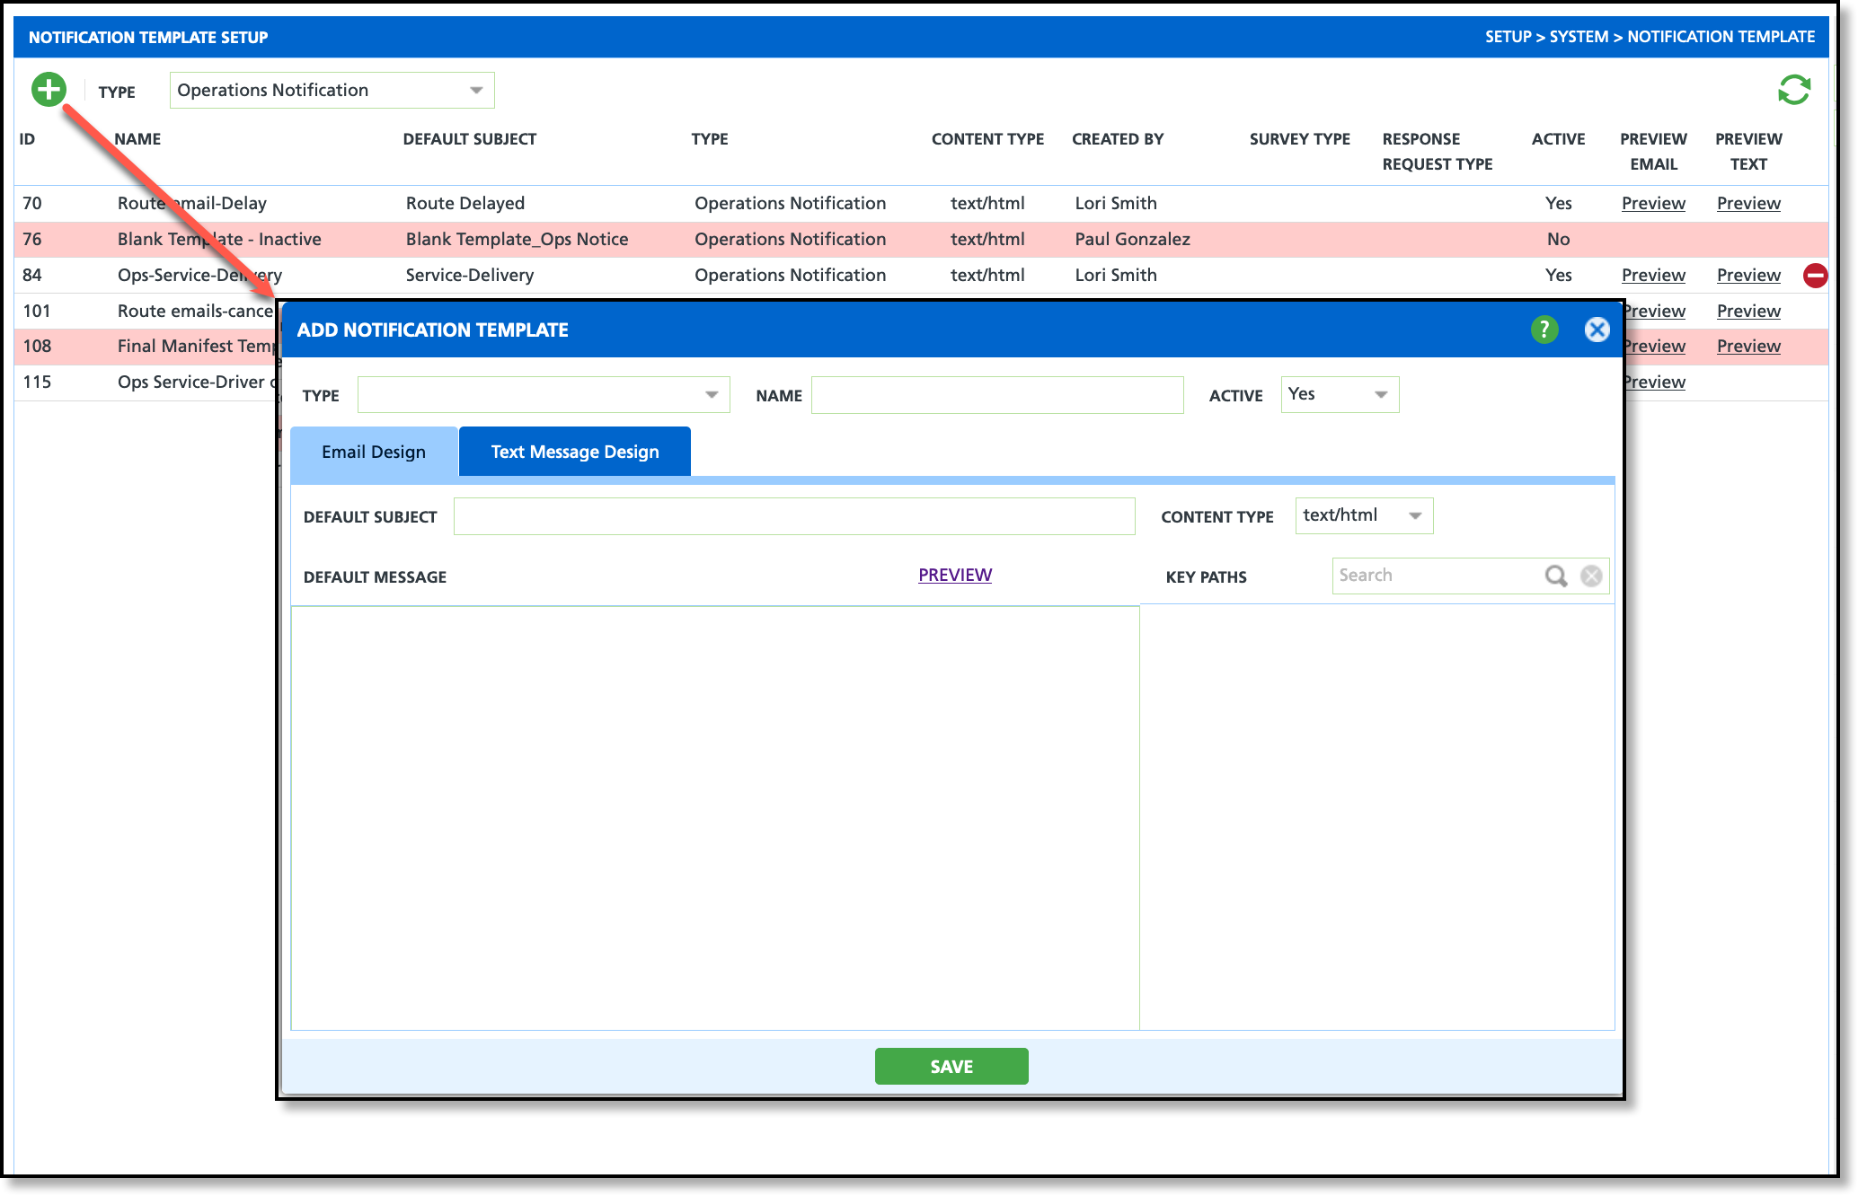Click Preview Email link for Route email-Delay
Image resolution: width=1858 pixels, height=1196 pixels.
pyautogui.click(x=1652, y=203)
